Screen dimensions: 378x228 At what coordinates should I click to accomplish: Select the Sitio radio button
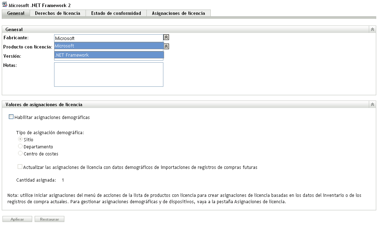[20, 139]
